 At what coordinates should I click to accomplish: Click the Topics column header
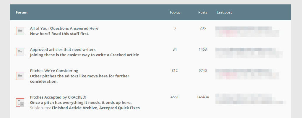pos(175,13)
